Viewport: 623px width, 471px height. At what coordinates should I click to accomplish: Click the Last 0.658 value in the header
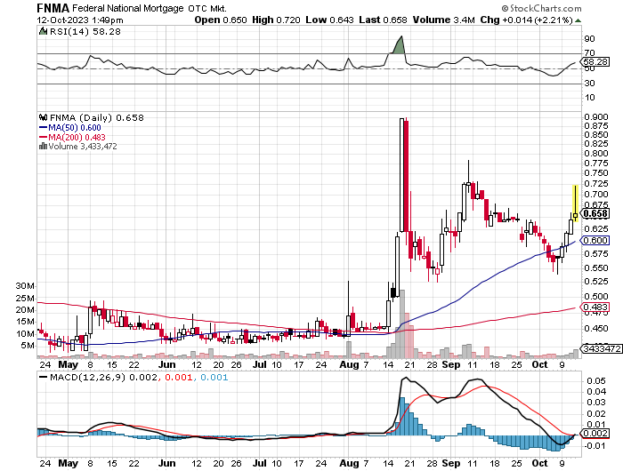(x=383, y=20)
